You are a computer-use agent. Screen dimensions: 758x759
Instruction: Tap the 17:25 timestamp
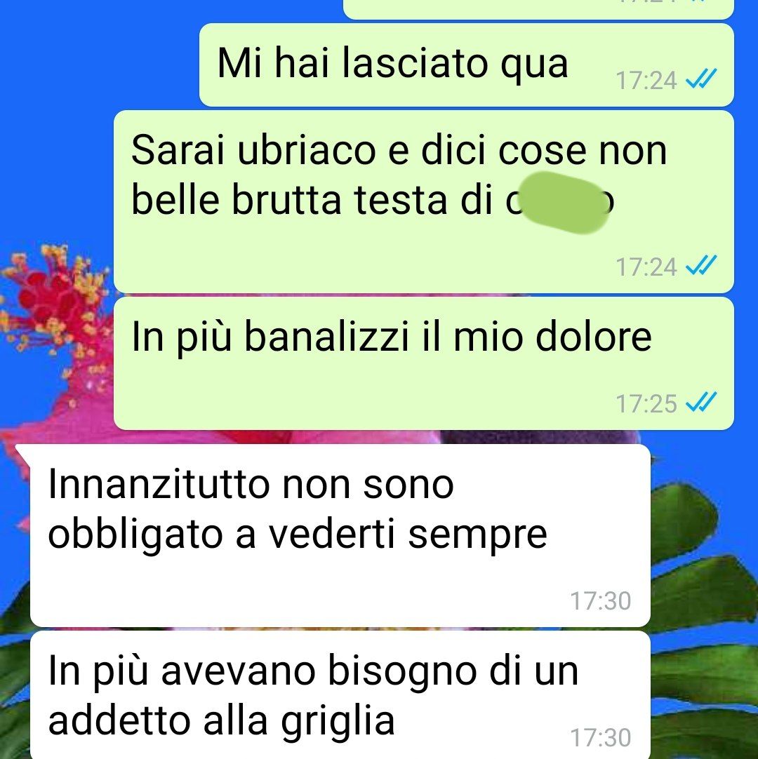pos(646,403)
